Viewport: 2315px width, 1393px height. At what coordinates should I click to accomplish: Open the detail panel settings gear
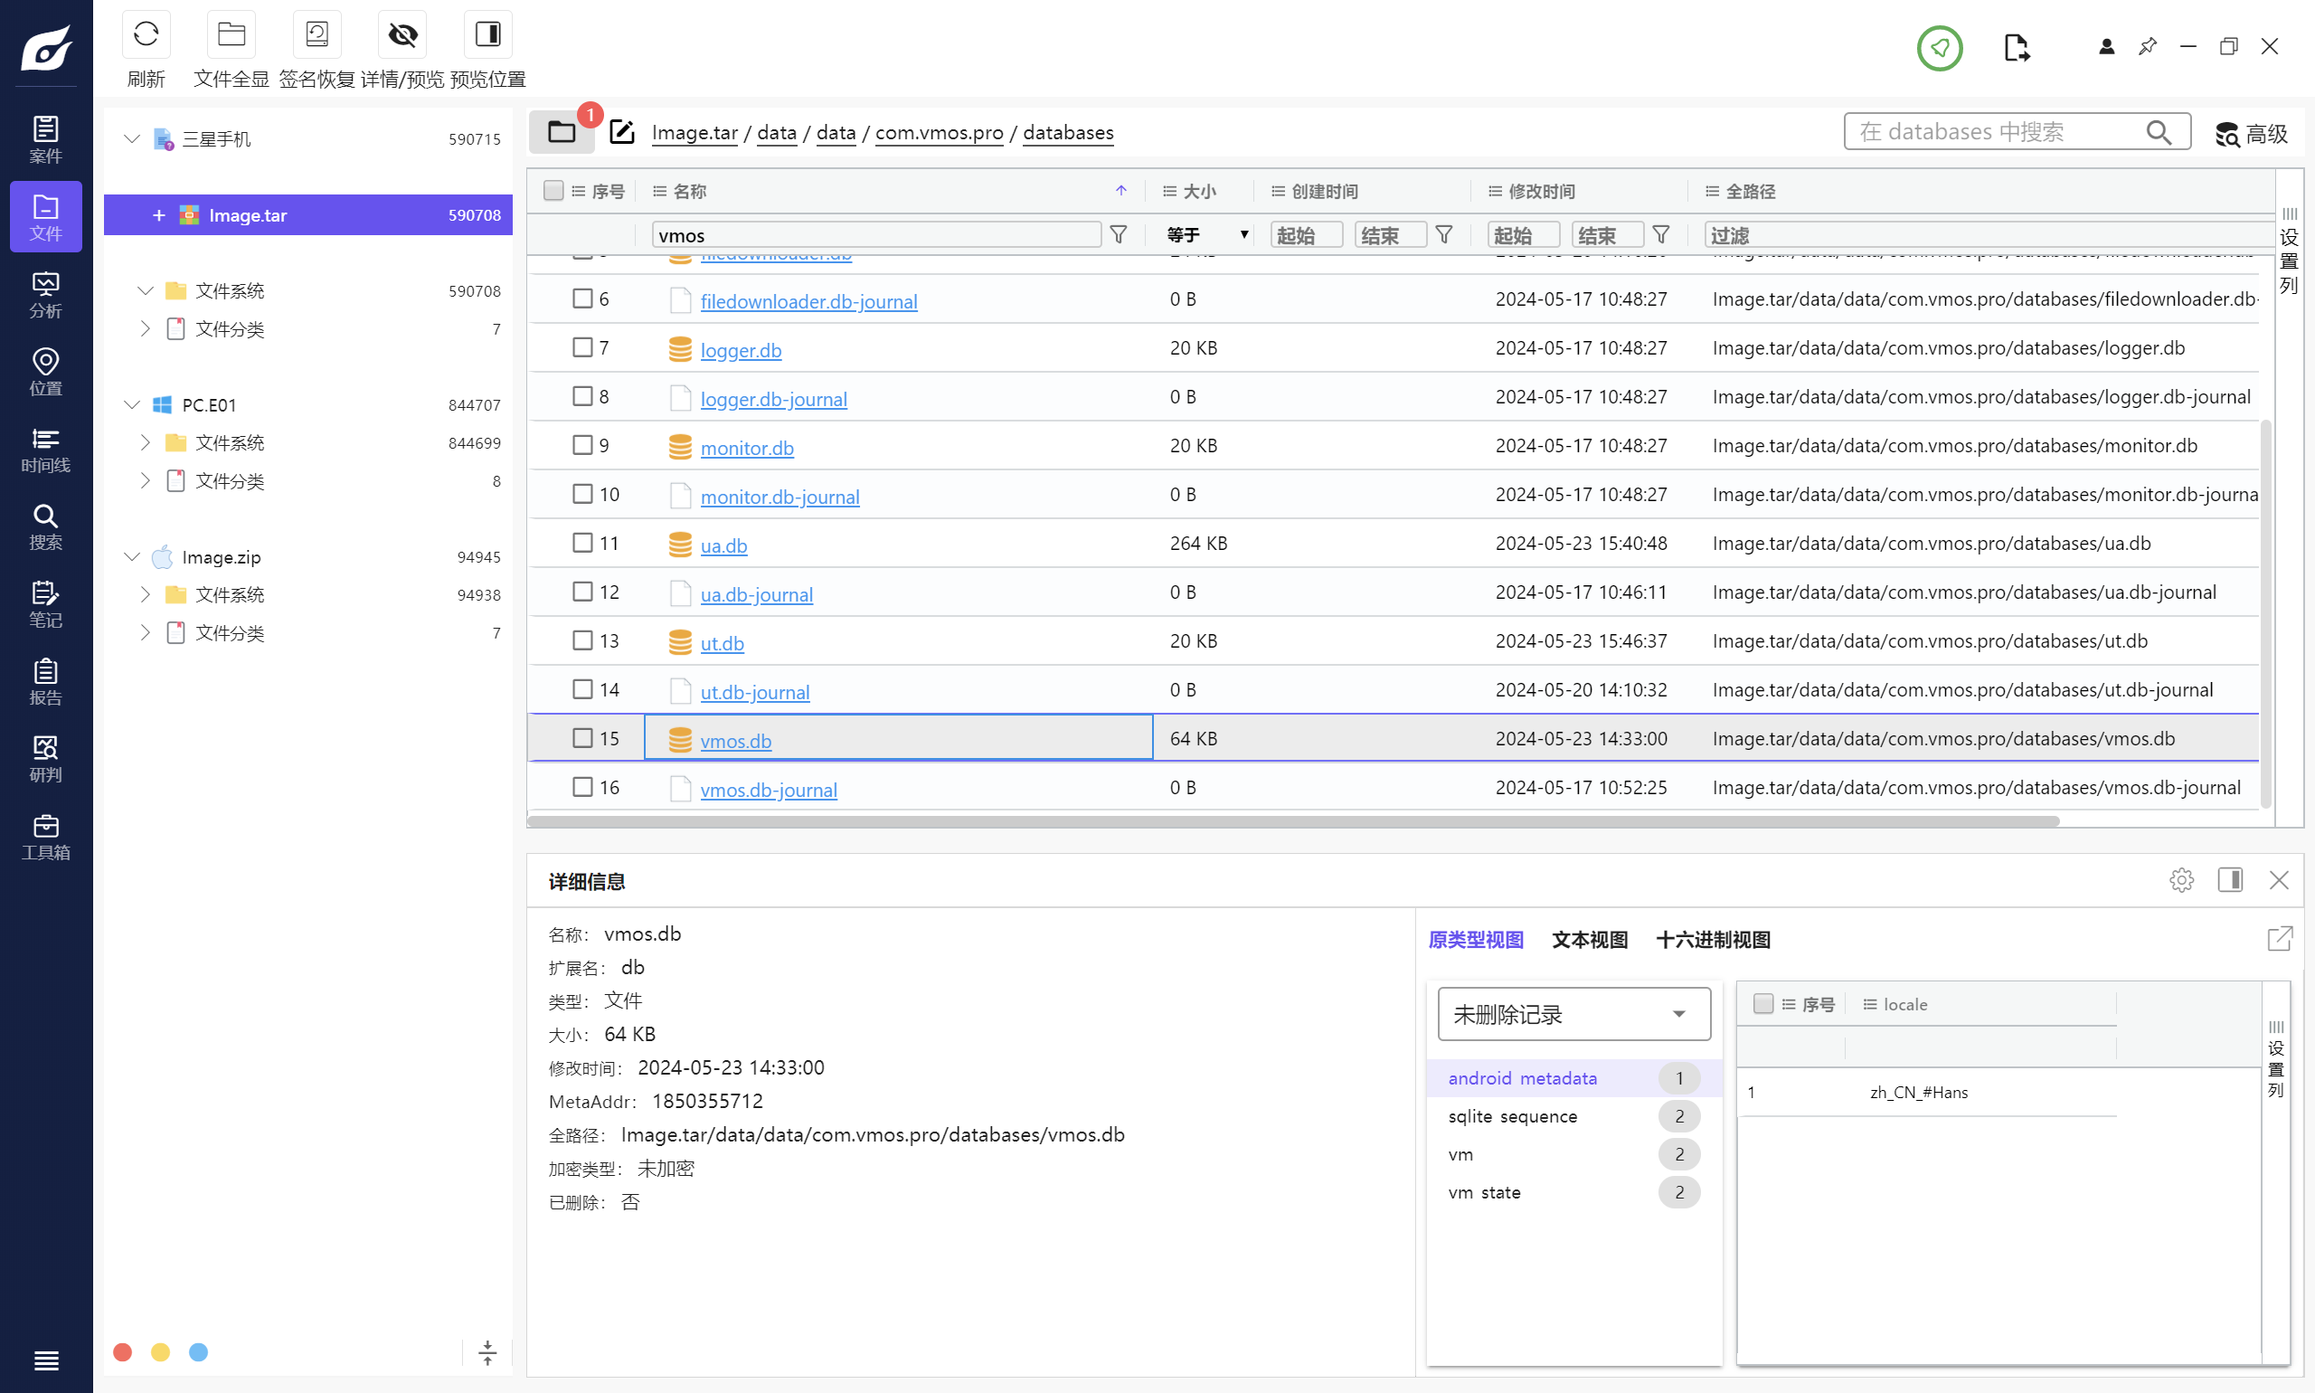[2182, 879]
